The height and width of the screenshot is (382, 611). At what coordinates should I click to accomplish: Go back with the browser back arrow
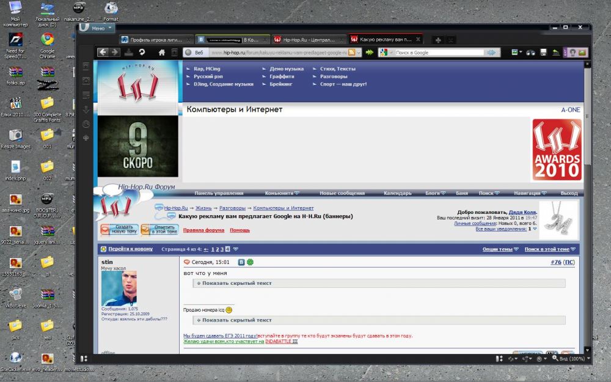pos(103,52)
